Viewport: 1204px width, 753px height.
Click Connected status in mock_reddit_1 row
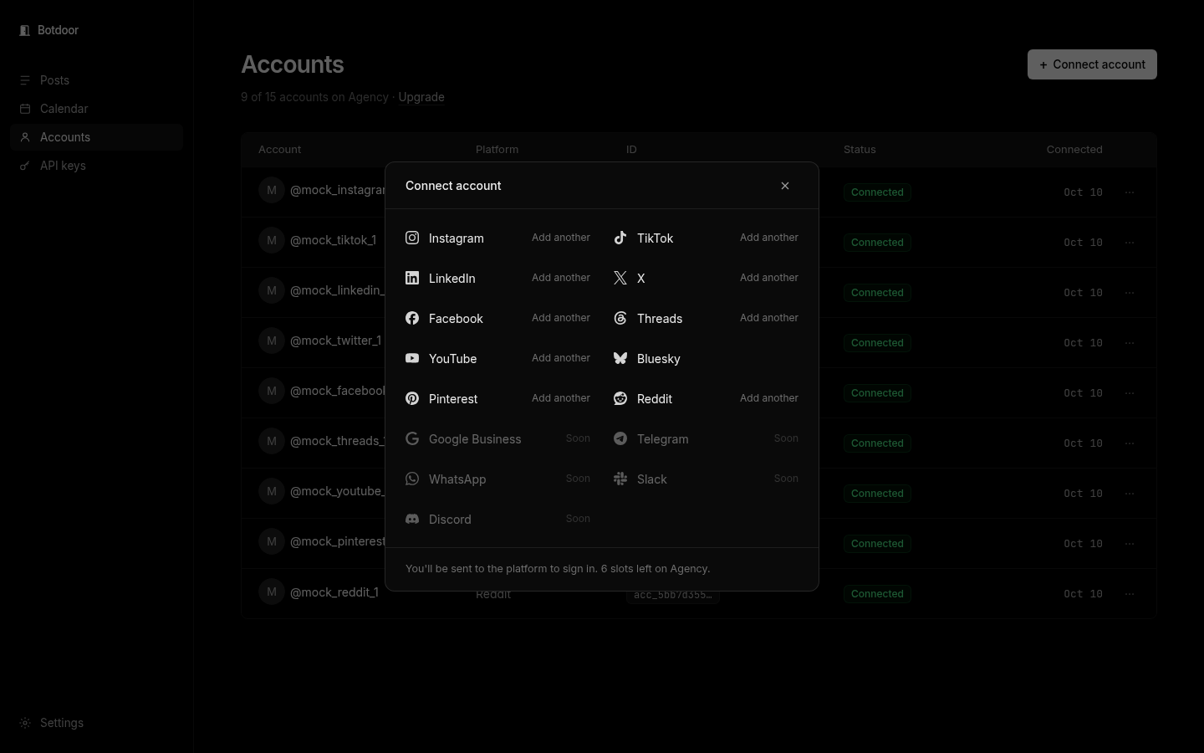[x=877, y=594]
